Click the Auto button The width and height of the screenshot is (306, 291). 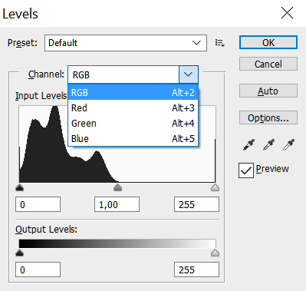click(268, 91)
